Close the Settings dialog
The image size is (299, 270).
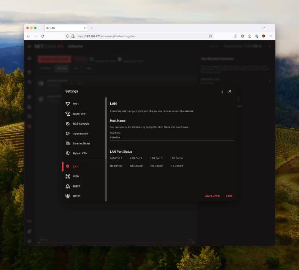tap(230, 91)
